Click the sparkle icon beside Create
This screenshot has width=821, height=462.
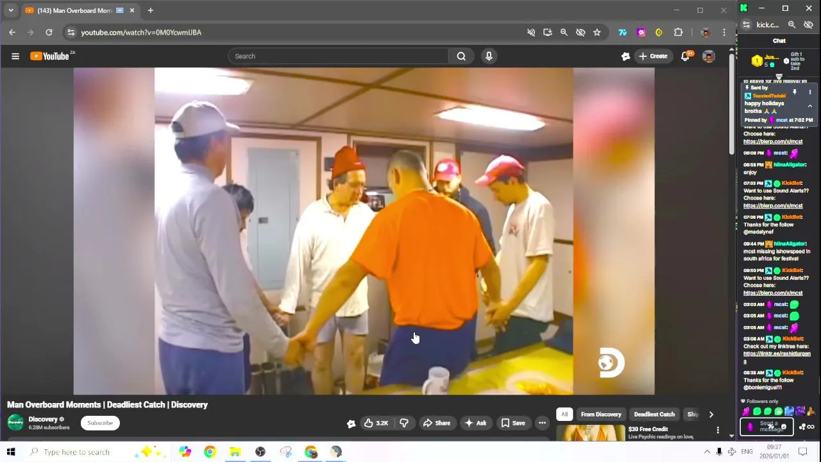pyautogui.click(x=626, y=56)
